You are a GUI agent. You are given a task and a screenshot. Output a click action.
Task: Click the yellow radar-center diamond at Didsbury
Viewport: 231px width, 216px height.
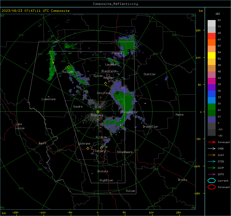[x=98, y=112]
